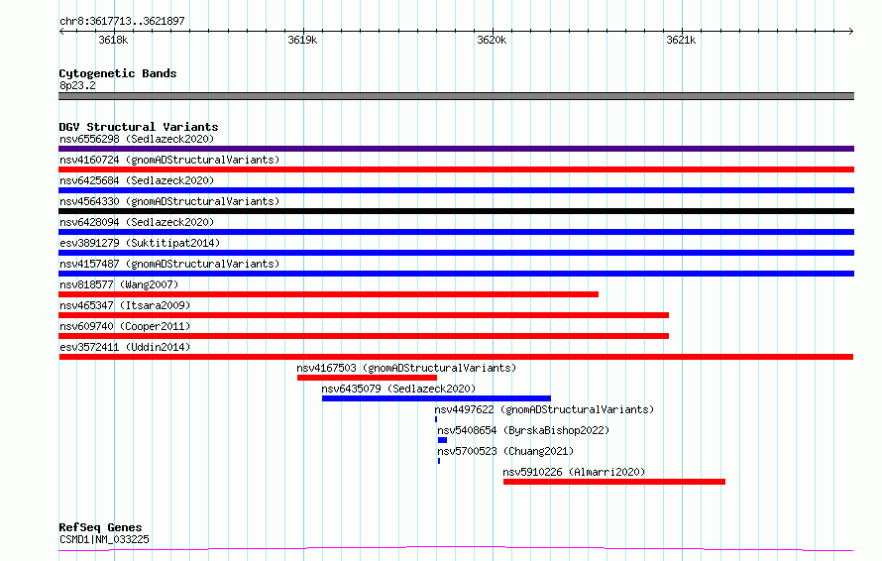
Task: Click the black nsv4564330 variant bar
Action: pyautogui.click(x=456, y=211)
